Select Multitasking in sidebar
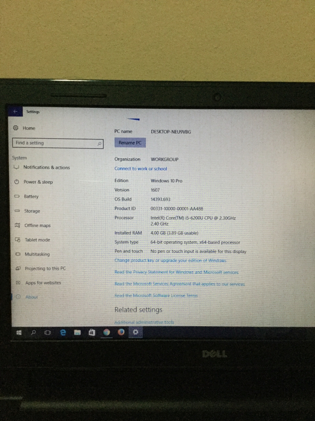 37,254
